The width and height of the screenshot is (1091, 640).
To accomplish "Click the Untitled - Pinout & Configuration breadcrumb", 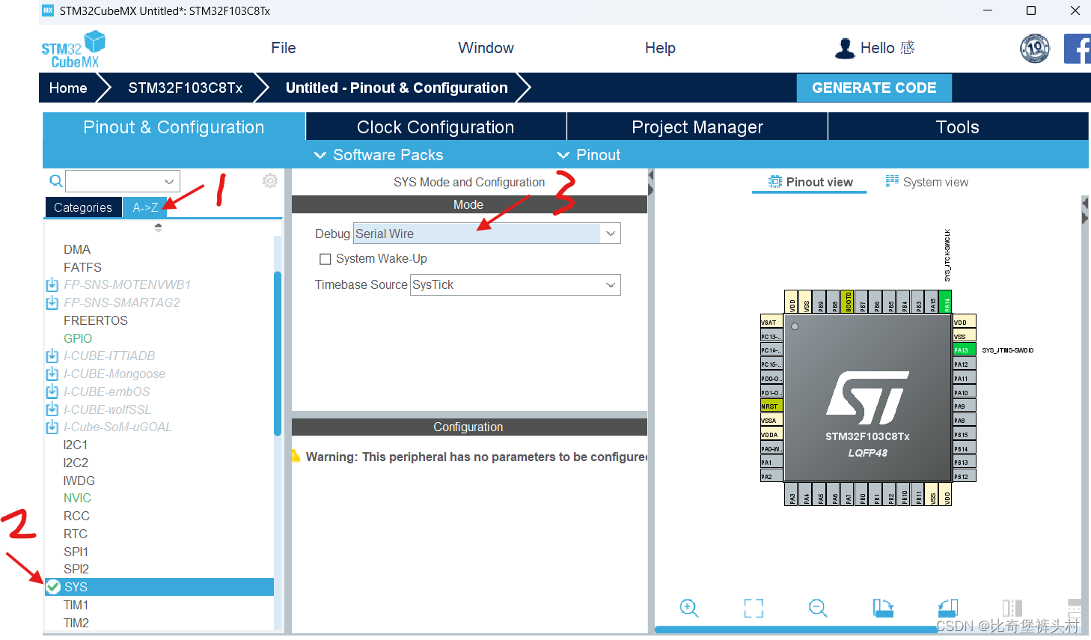I will (x=397, y=88).
